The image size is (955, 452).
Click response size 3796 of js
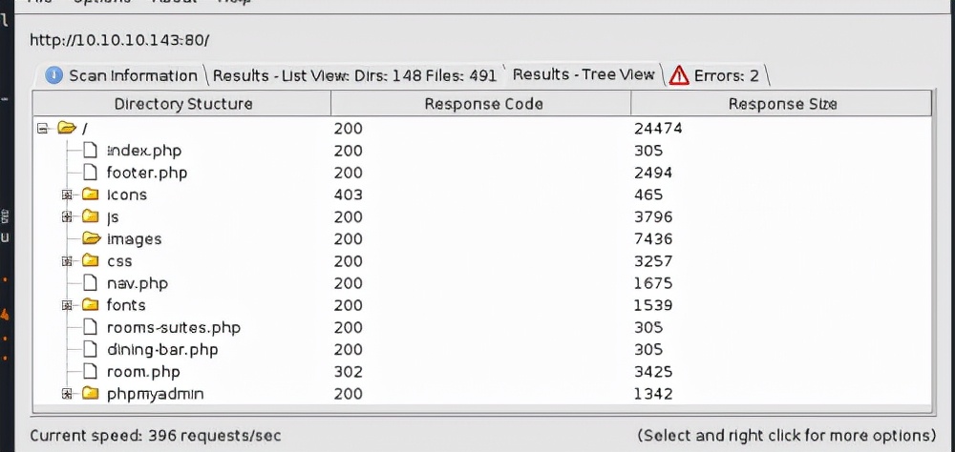[653, 217]
